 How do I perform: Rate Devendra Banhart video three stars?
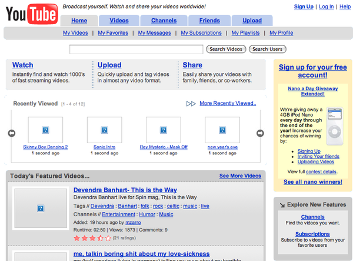[x=92, y=238]
